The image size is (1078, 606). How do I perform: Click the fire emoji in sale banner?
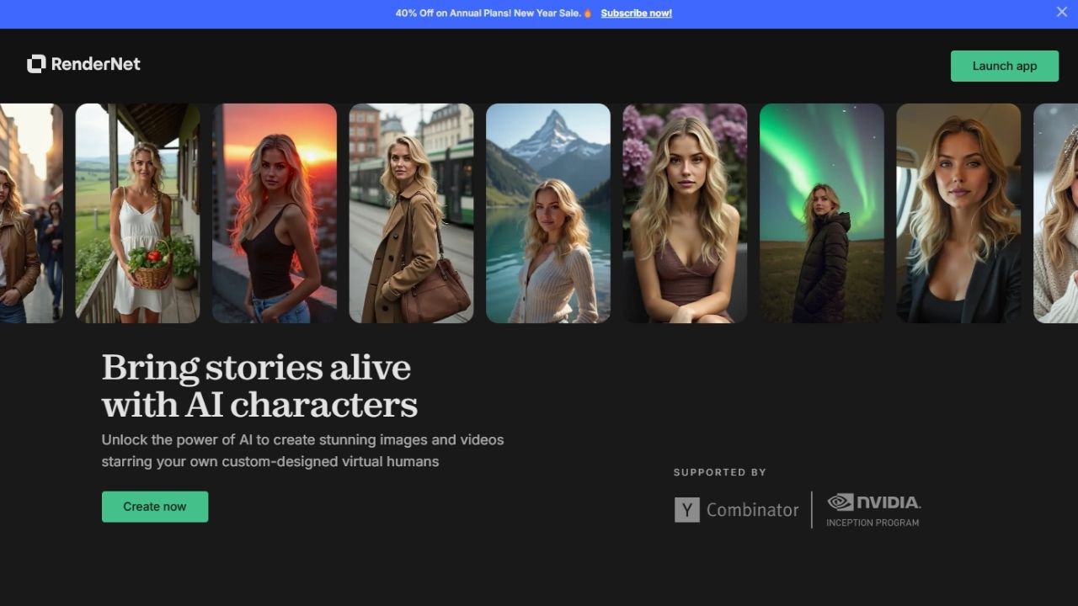pyautogui.click(x=588, y=13)
